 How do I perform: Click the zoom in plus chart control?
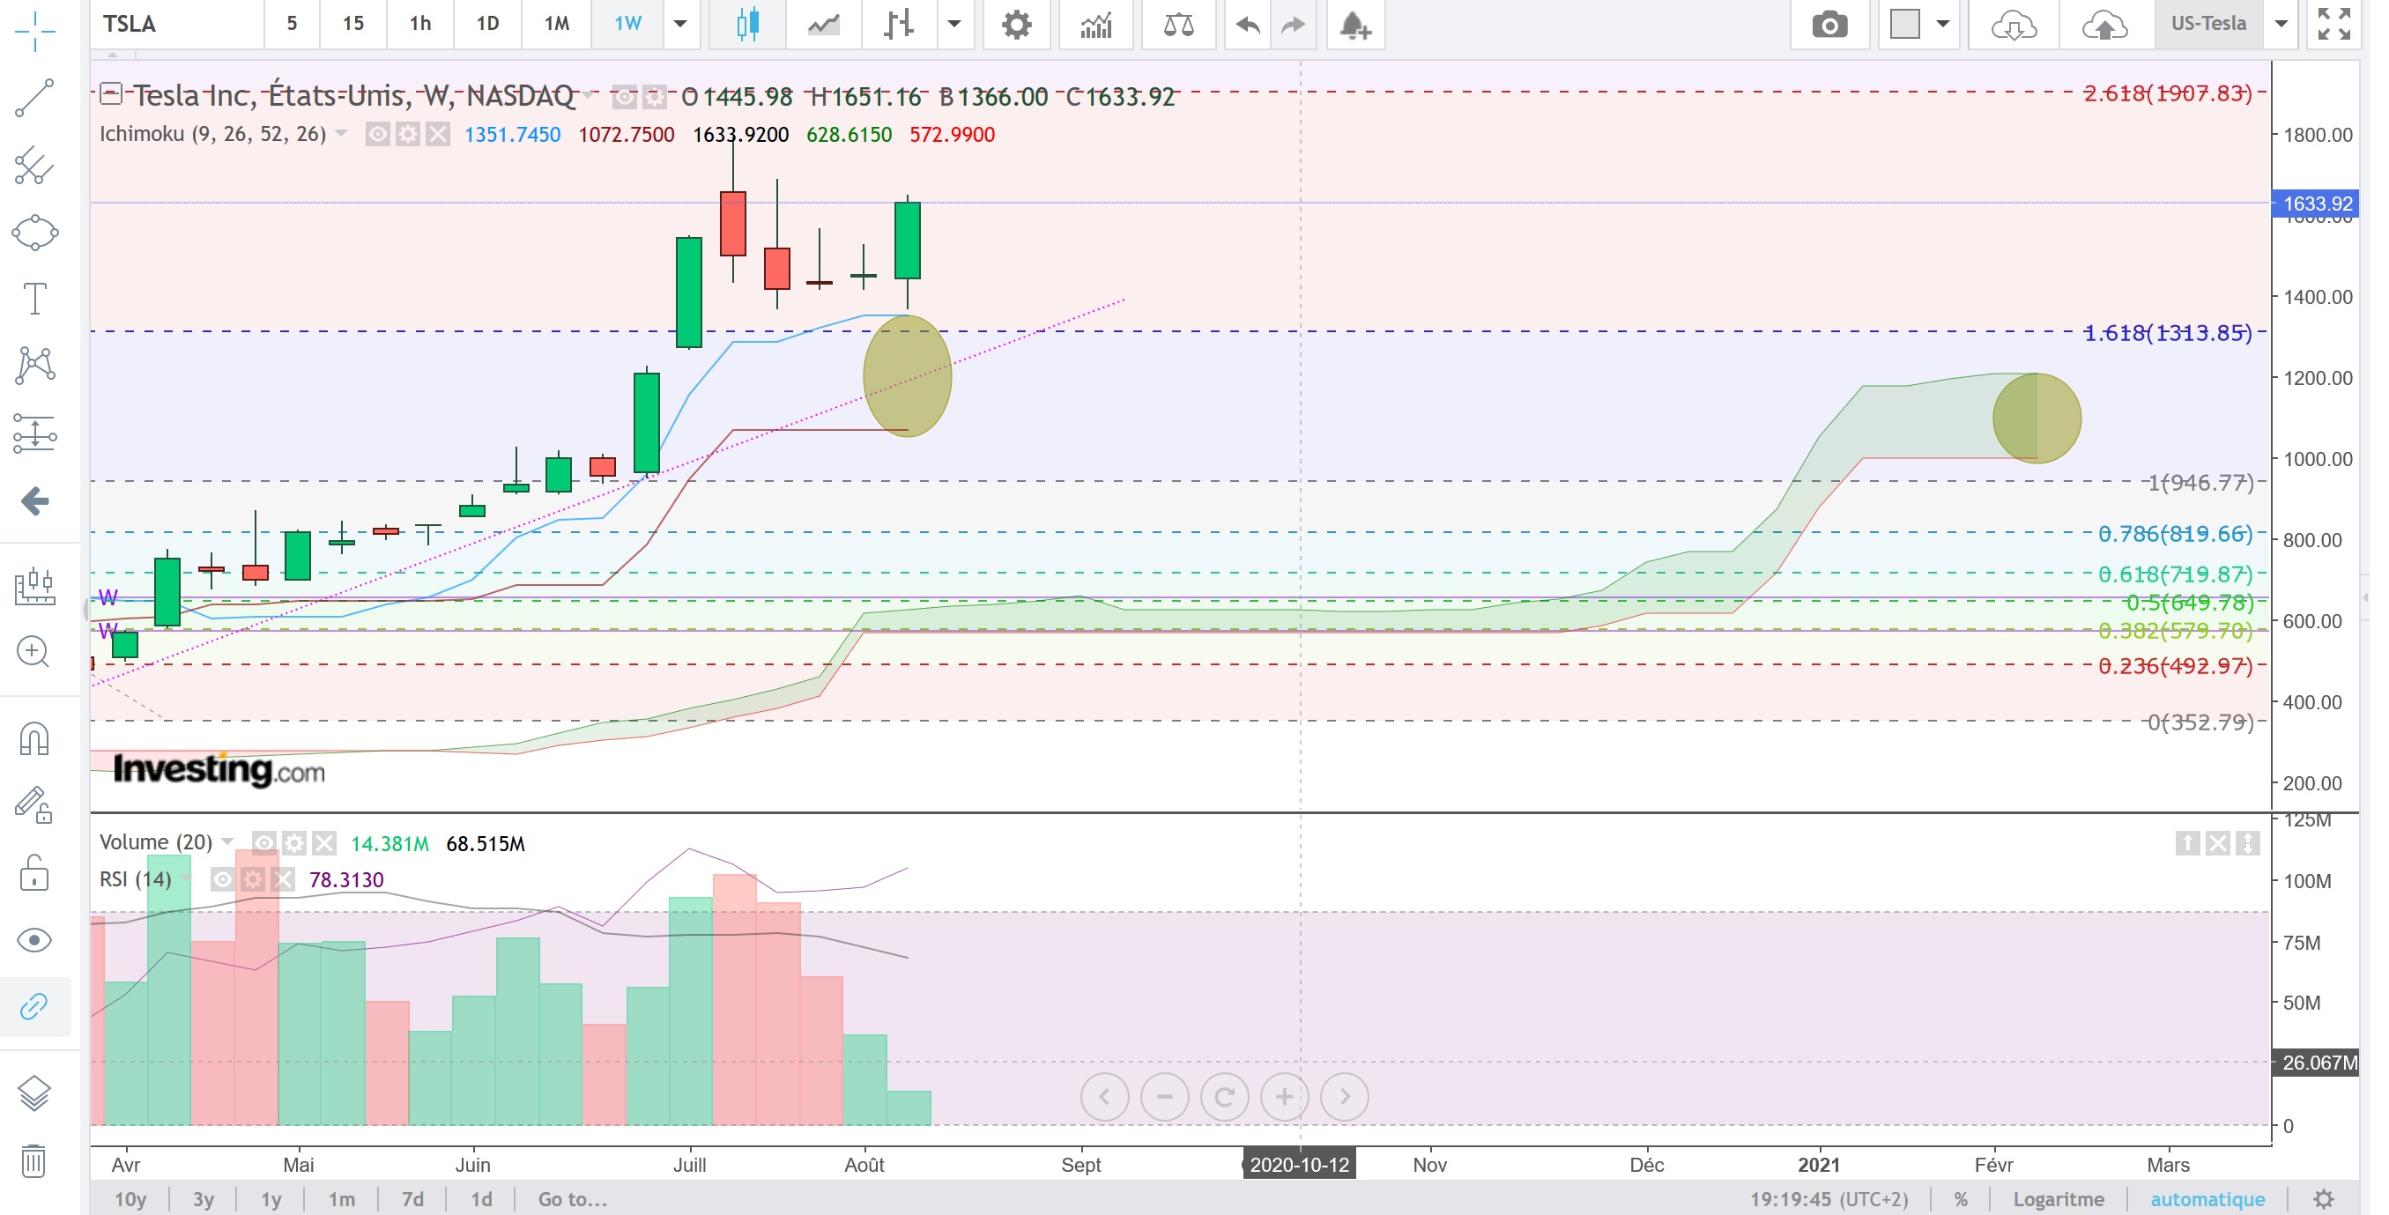(x=1284, y=1097)
